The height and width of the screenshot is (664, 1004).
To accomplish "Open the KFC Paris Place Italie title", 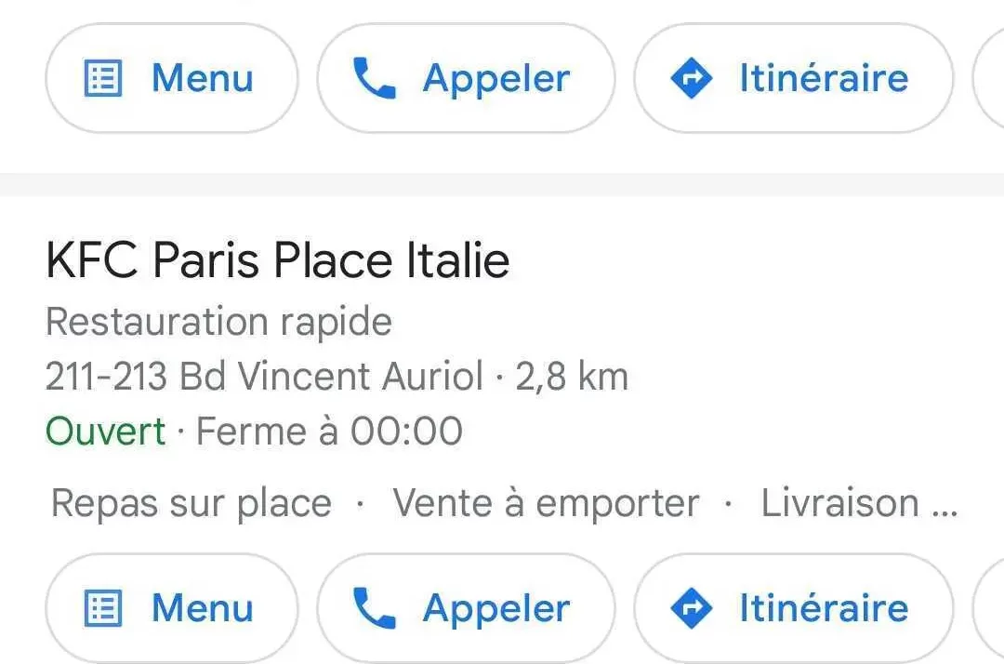I will coord(278,259).
